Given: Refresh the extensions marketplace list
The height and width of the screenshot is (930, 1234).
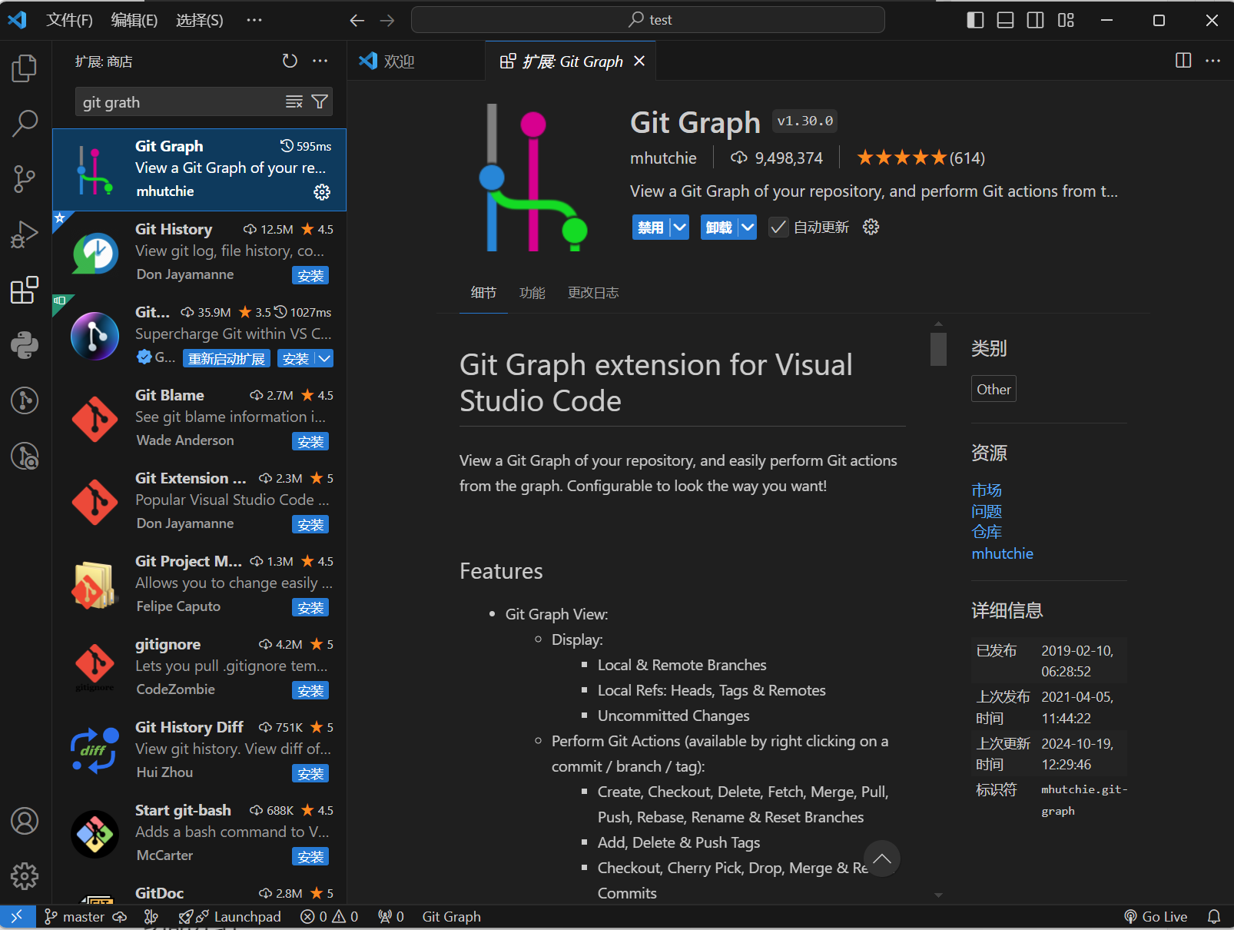Looking at the screenshot, I should 290,61.
